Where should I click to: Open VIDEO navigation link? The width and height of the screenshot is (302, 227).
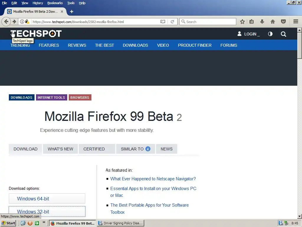pyautogui.click(x=163, y=45)
